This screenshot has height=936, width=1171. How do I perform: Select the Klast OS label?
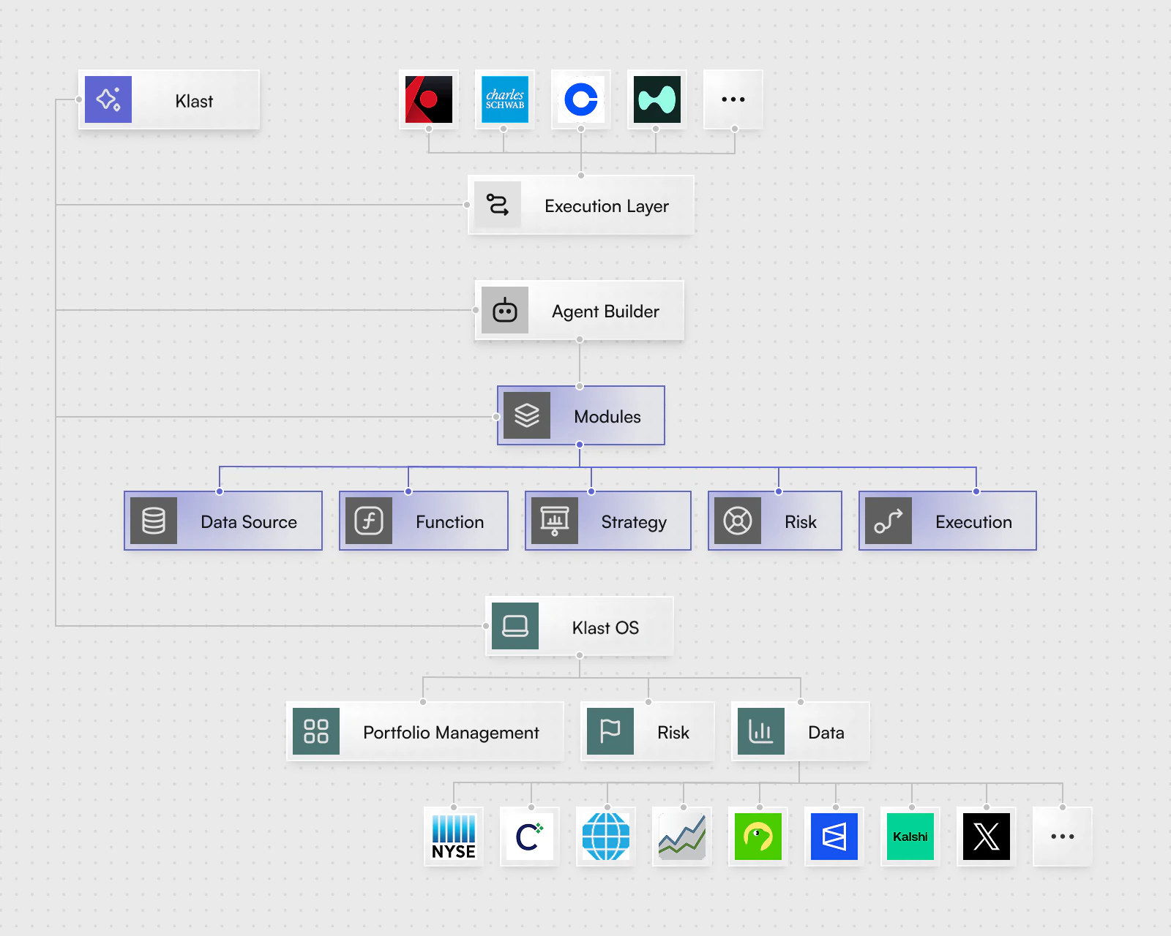[606, 627]
